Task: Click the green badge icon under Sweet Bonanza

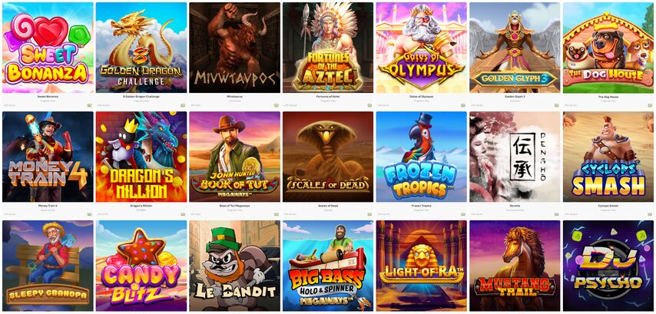Action: pos(90,105)
